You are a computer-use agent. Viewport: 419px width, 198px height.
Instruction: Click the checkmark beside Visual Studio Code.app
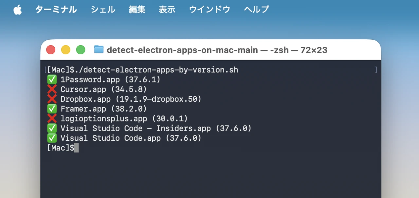(x=52, y=138)
